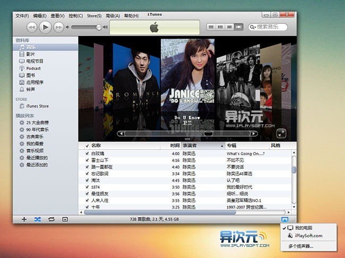Create a playlist with plus button

point(24,219)
